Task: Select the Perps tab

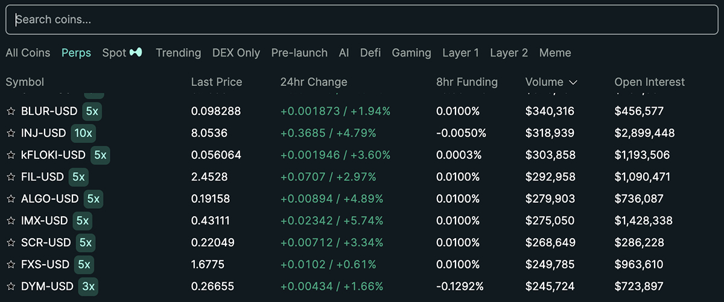Action: (76, 53)
